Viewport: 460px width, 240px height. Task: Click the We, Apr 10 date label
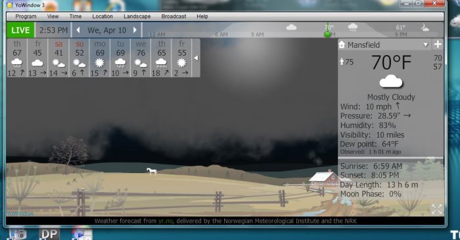pos(106,30)
